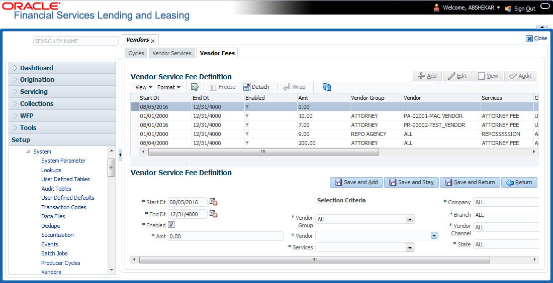This screenshot has height=283, width=553.
Task: Open Batch Jobs in the tree
Action: pos(54,253)
